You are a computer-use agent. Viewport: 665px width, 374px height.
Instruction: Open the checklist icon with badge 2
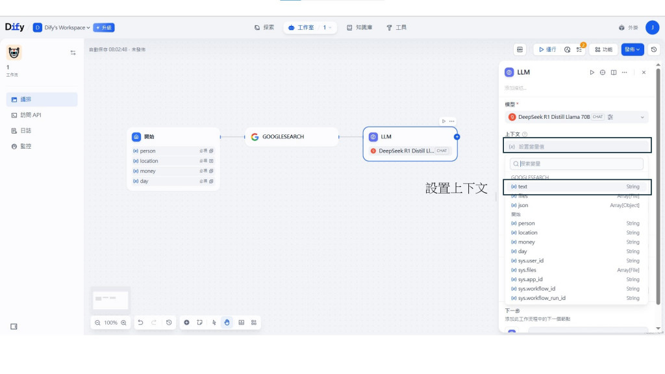click(580, 49)
